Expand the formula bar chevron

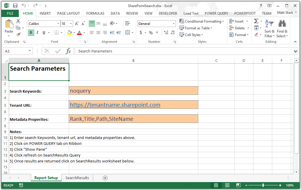coord(295,51)
